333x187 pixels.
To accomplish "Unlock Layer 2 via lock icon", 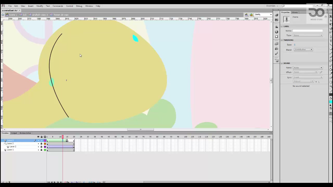I will coord(41,147).
